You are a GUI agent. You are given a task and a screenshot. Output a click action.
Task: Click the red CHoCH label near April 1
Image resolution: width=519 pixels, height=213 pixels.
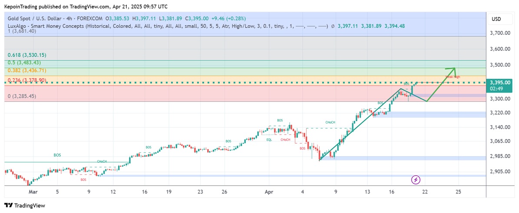[x=285, y=140]
